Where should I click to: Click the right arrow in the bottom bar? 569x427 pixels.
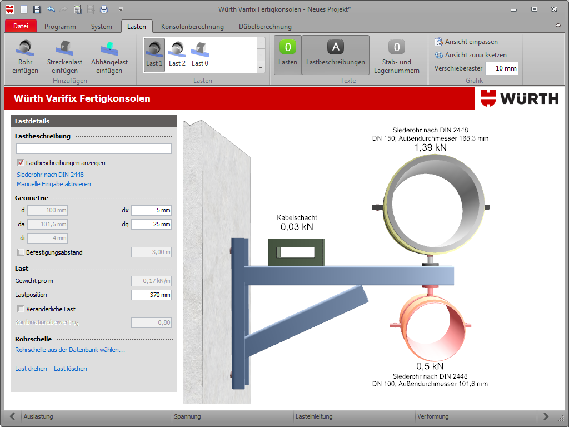pyautogui.click(x=546, y=416)
